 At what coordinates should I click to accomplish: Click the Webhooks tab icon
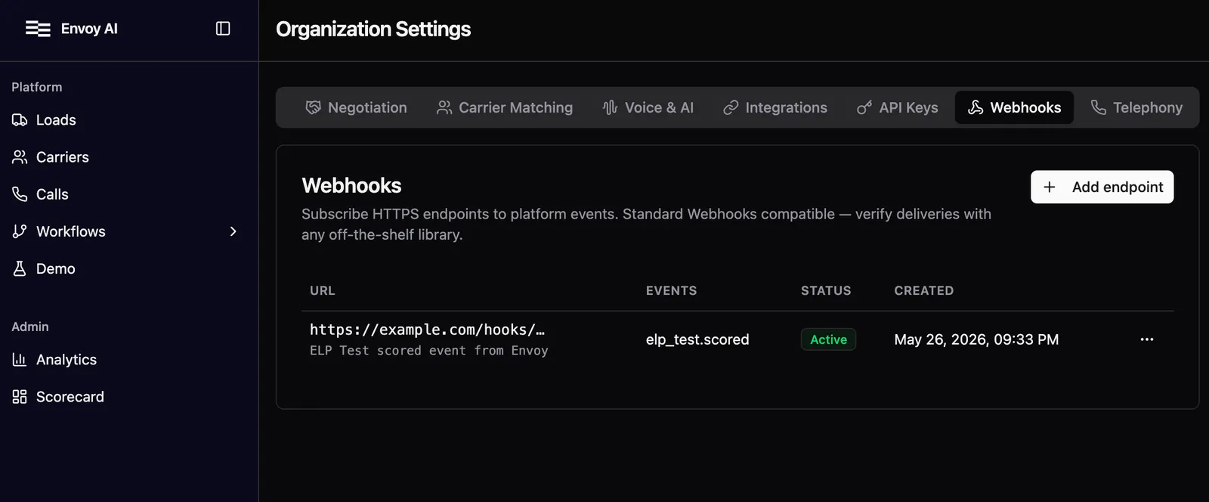click(x=976, y=107)
